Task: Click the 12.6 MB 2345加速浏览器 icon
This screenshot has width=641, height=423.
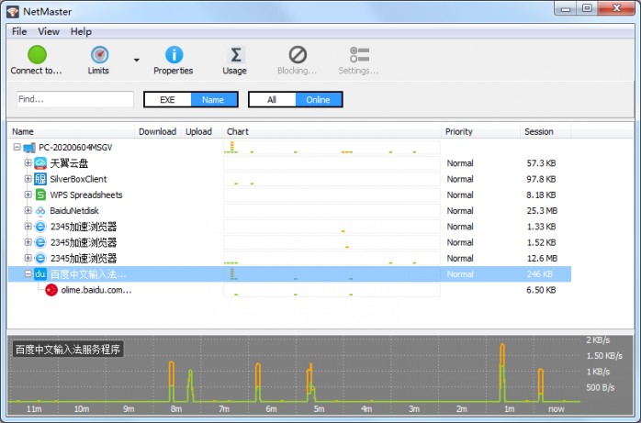Action: (x=40, y=259)
